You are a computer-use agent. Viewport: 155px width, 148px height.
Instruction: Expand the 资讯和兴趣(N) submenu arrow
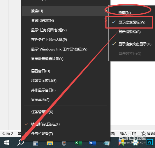[x=105, y=21]
